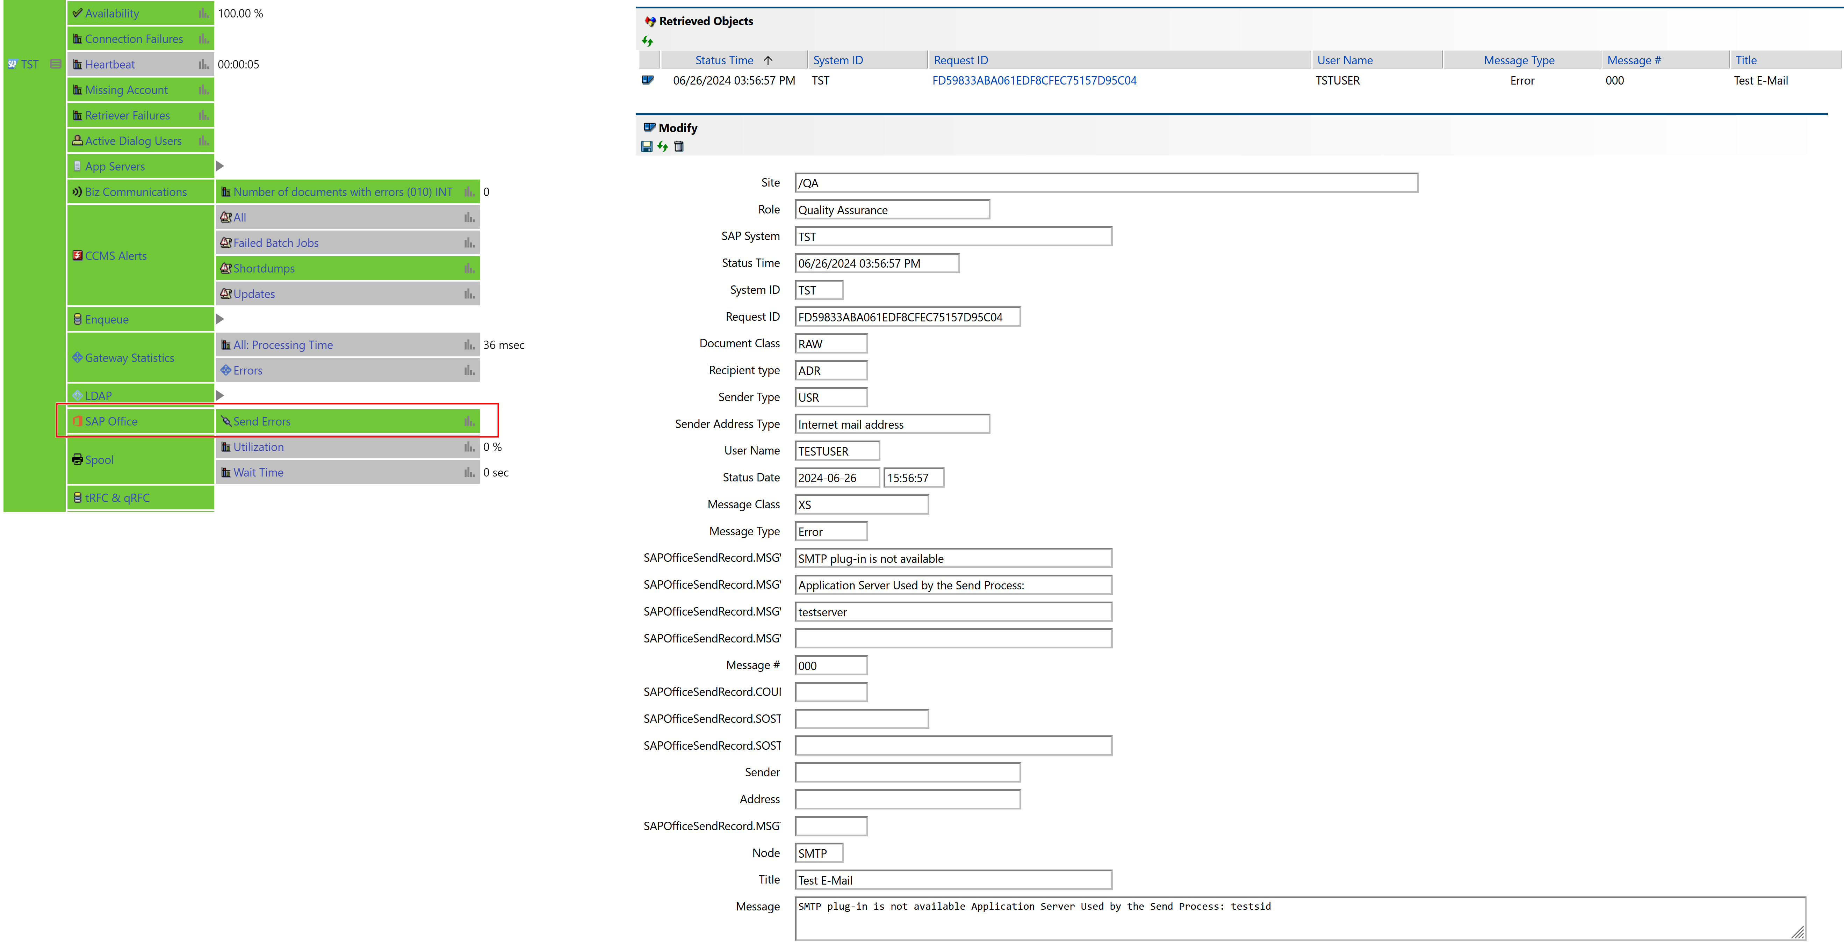Open the Gateway Statistics link
1844x952 pixels.
coord(130,358)
